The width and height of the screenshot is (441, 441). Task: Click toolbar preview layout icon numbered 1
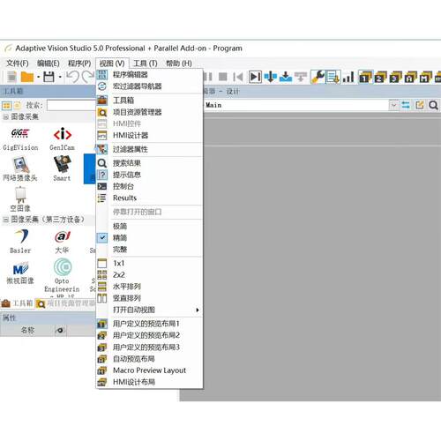[365, 77]
